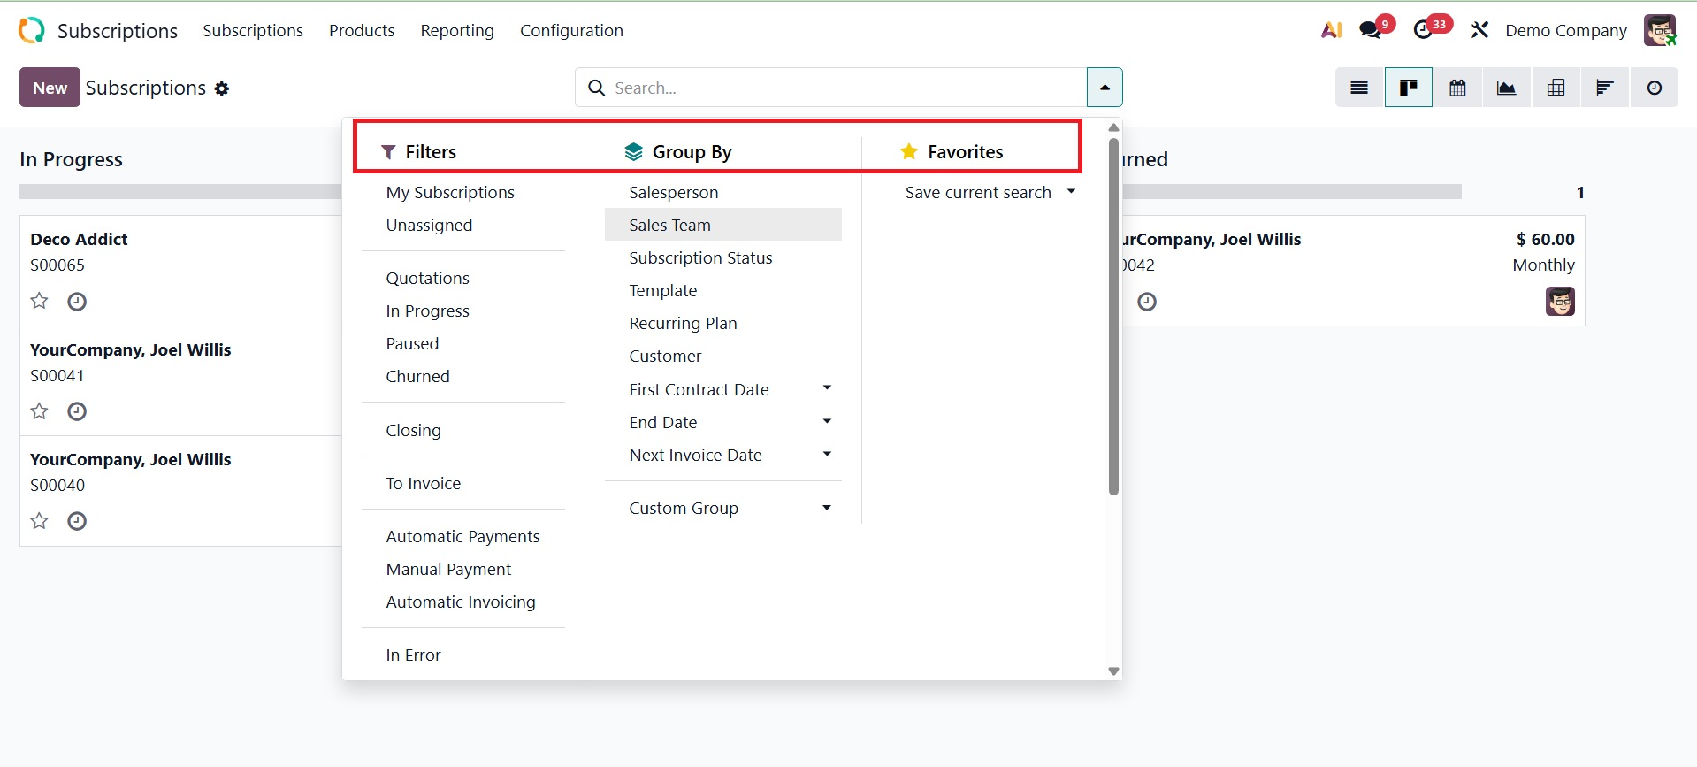Focus the Search input field
This screenshot has height=767, width=1697.
click(x=840, y=88)
